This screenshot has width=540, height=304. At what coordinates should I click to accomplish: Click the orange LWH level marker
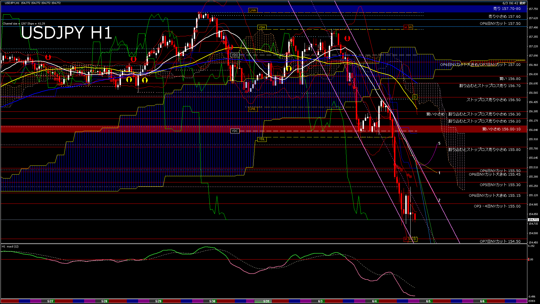tap(253, 10)
